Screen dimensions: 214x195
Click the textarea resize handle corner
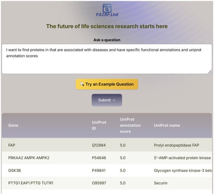pyautogui.click(x=210, y=72)
